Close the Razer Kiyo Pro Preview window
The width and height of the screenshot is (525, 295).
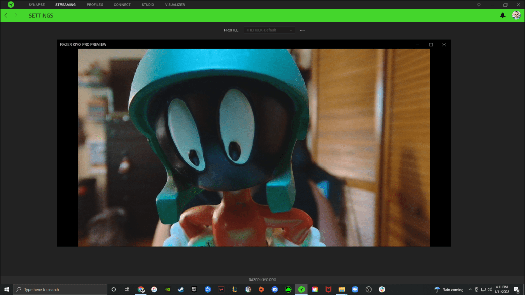pyautogui.click(x=444, y=45)
